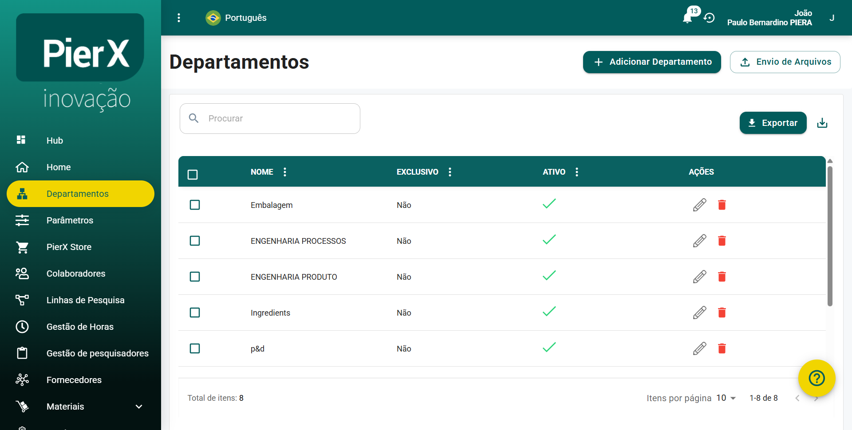Select the Colaboradores sidebar icon
This screenshot has width=852, height=430.
22,274
